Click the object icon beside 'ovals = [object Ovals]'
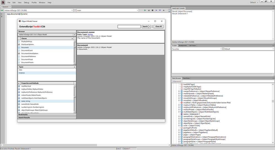 coord(182,126)
